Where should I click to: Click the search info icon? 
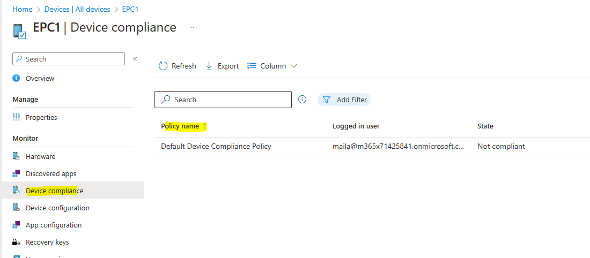tap(302, 100)
